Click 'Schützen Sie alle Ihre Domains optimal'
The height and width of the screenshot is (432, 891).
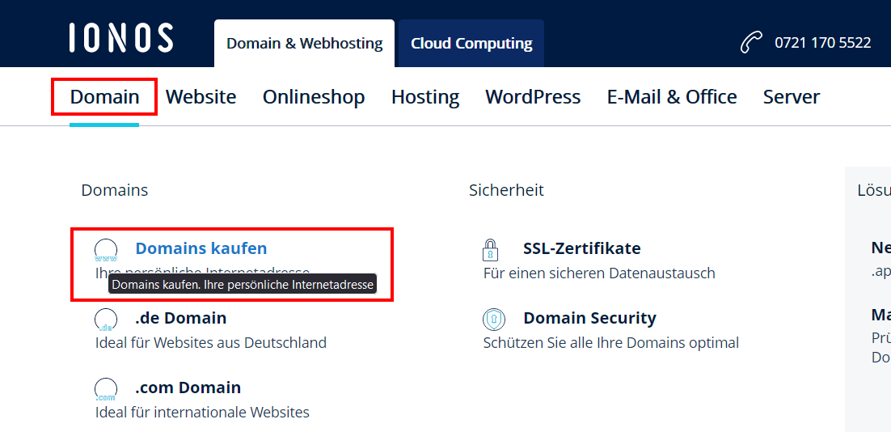coord(611,343)
